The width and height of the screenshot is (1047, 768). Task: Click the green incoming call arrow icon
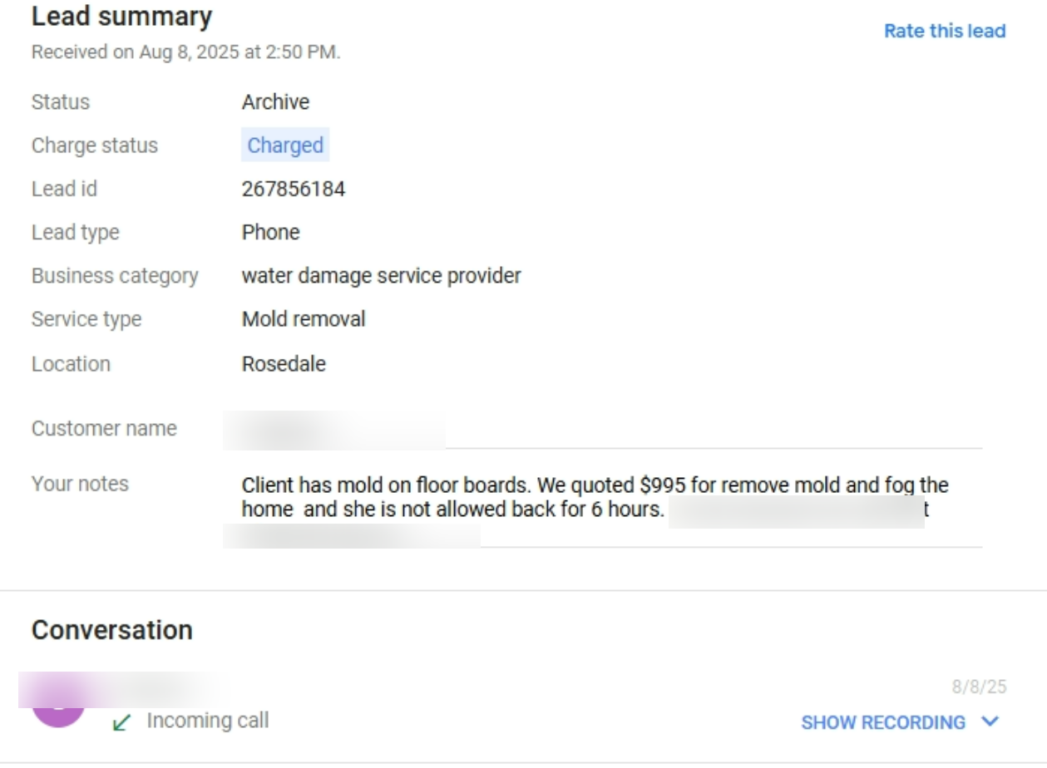tap(122, 722)
